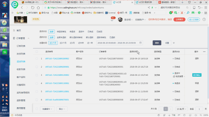Click page 1 in pagination

(x=166, y=109)
